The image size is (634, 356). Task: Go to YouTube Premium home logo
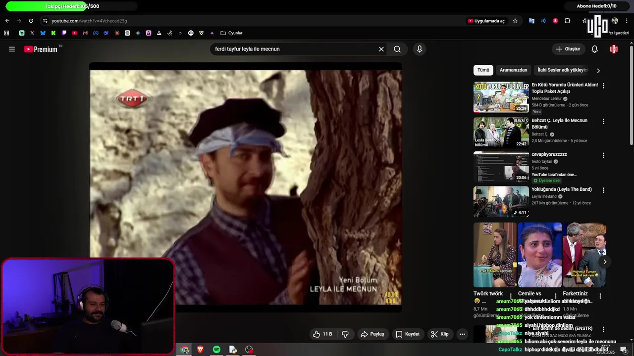(41, 49)
